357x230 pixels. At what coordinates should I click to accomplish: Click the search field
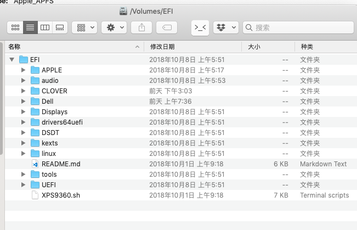tap(298, 27)
